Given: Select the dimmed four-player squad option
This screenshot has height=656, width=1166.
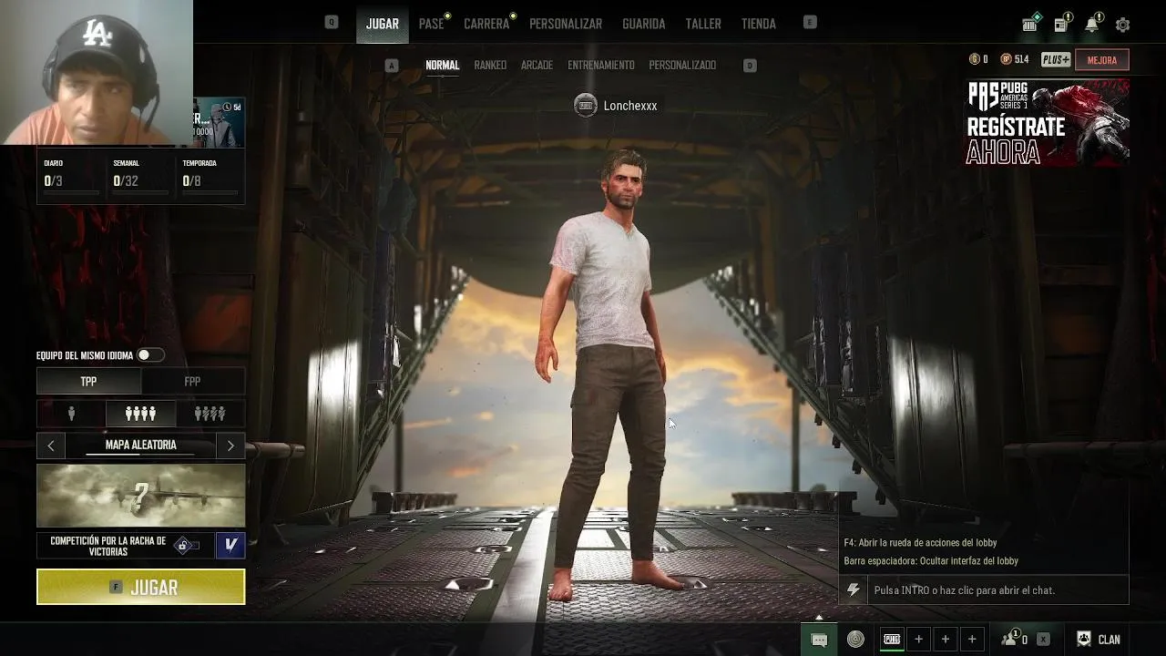Looking at the screenshot, I should coord(210,415).
